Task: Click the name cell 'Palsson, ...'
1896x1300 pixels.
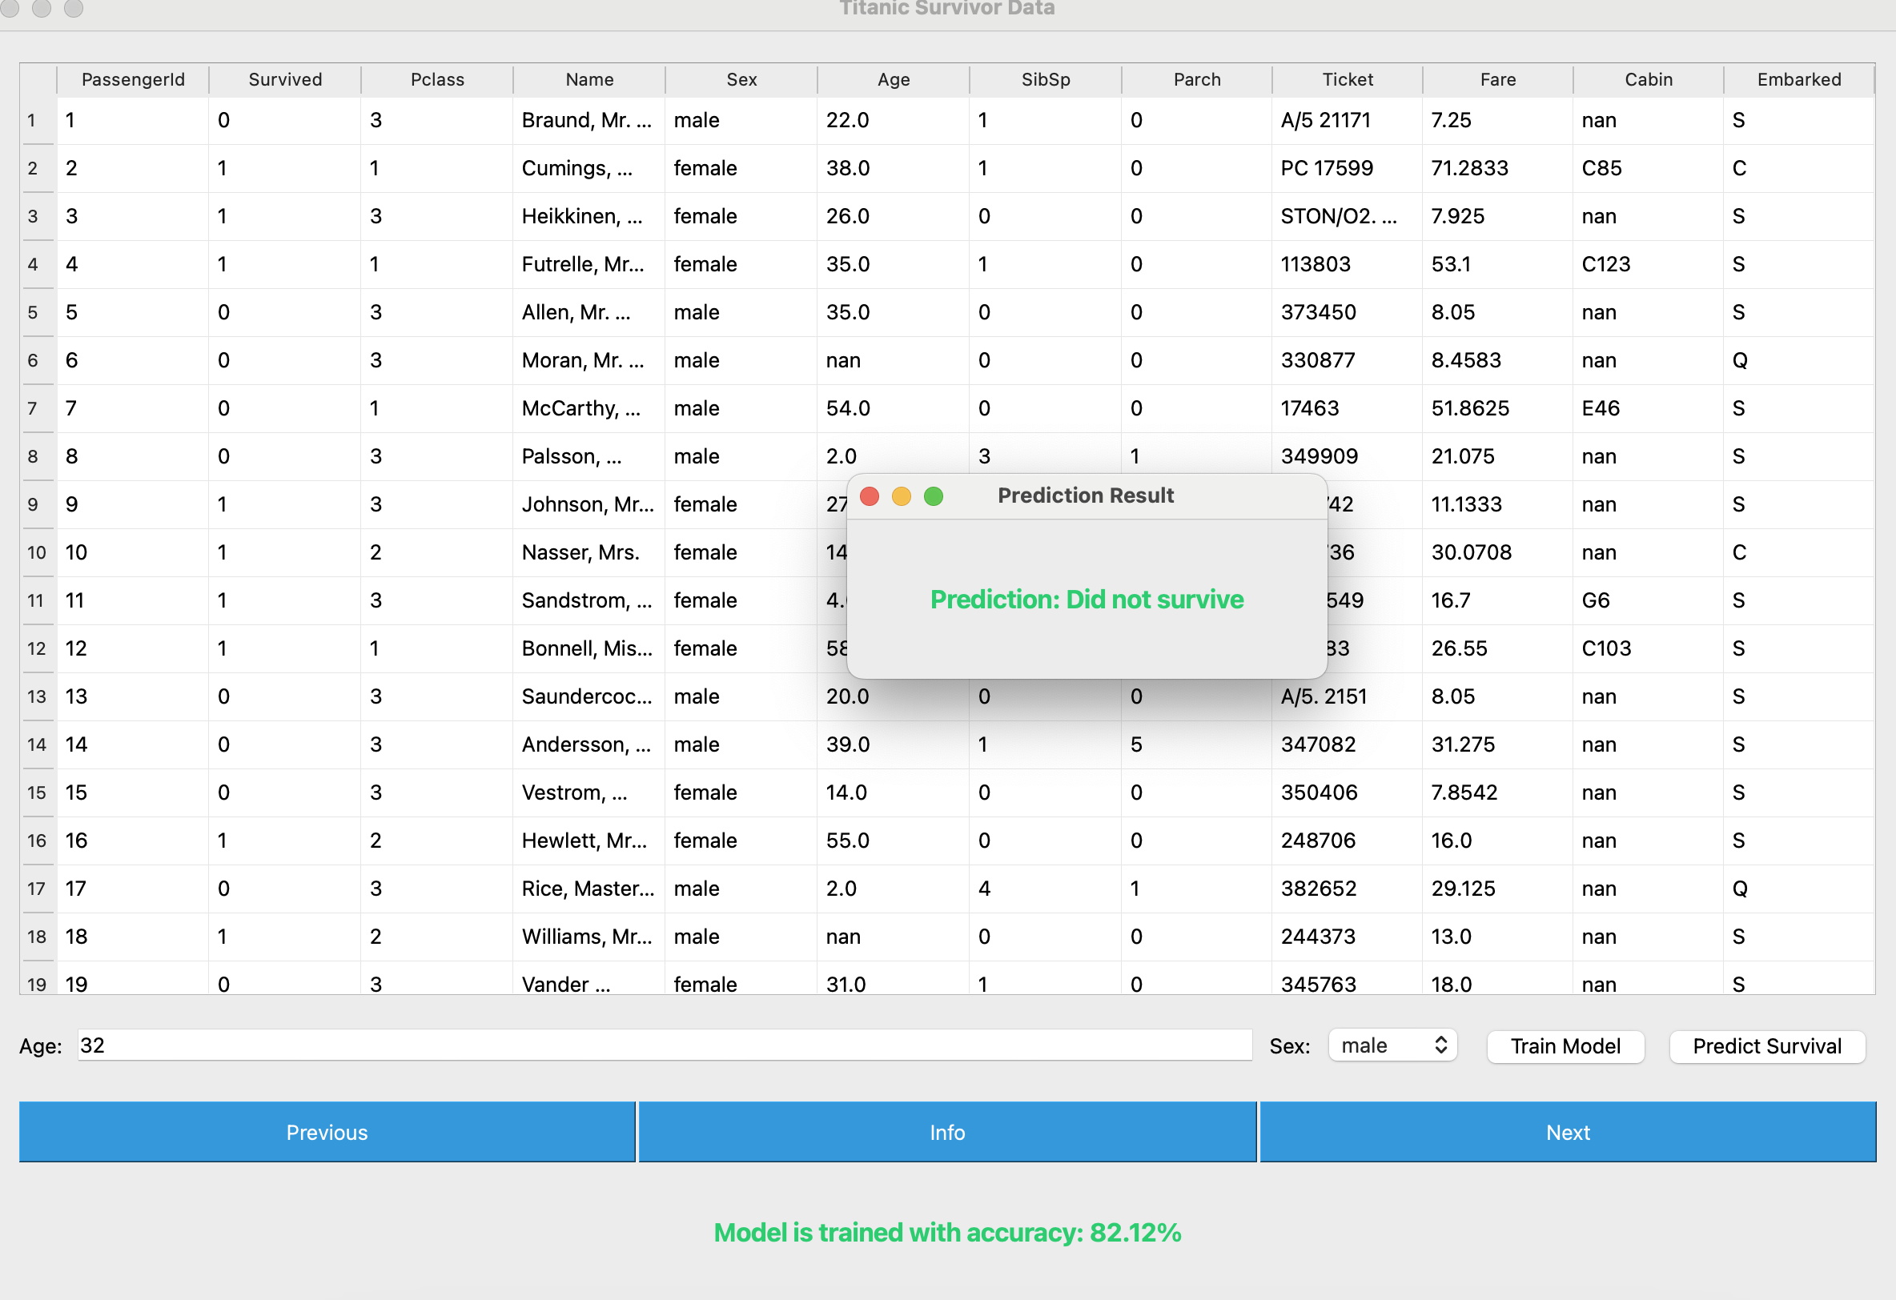Action: pyautogui.click(x=589, y=457)
